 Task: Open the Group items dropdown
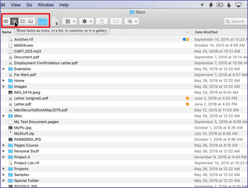70,21
